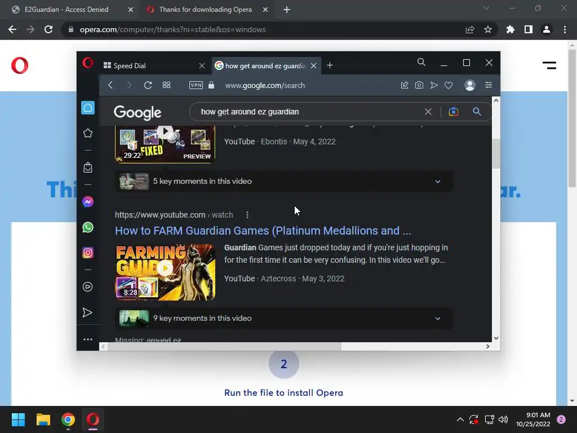This screenshot has height=433, width=577.
Task: Reload the opera.com page in Chrome
Action: coord(48,29)
